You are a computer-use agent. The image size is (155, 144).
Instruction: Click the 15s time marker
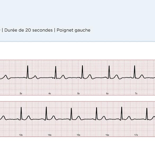tap(78, 135)
